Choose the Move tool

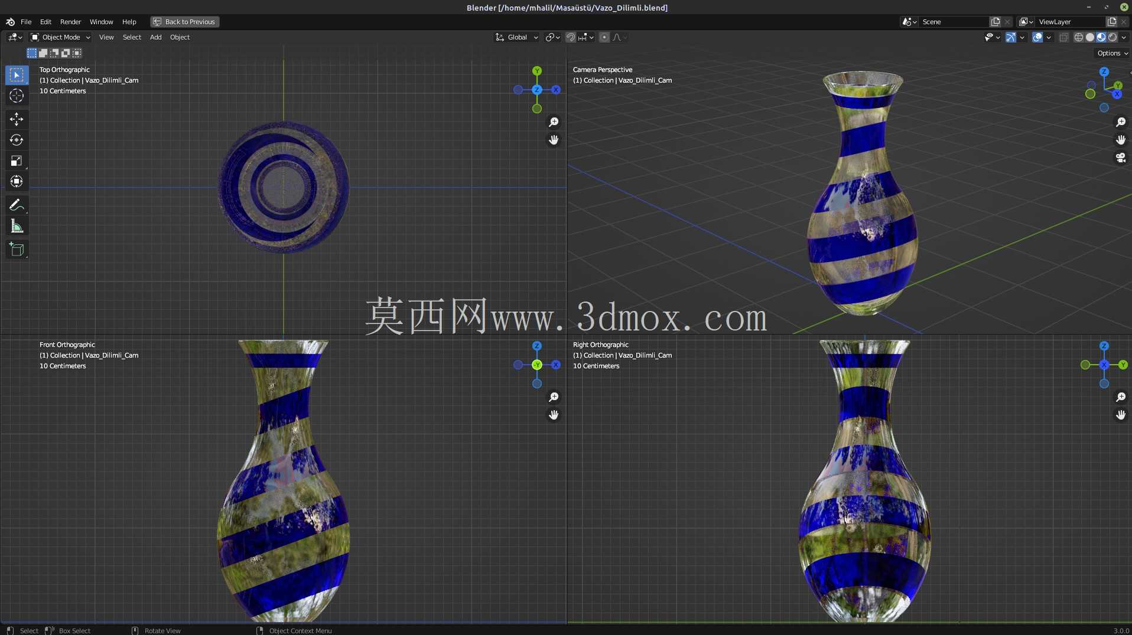tap(17, 119)
